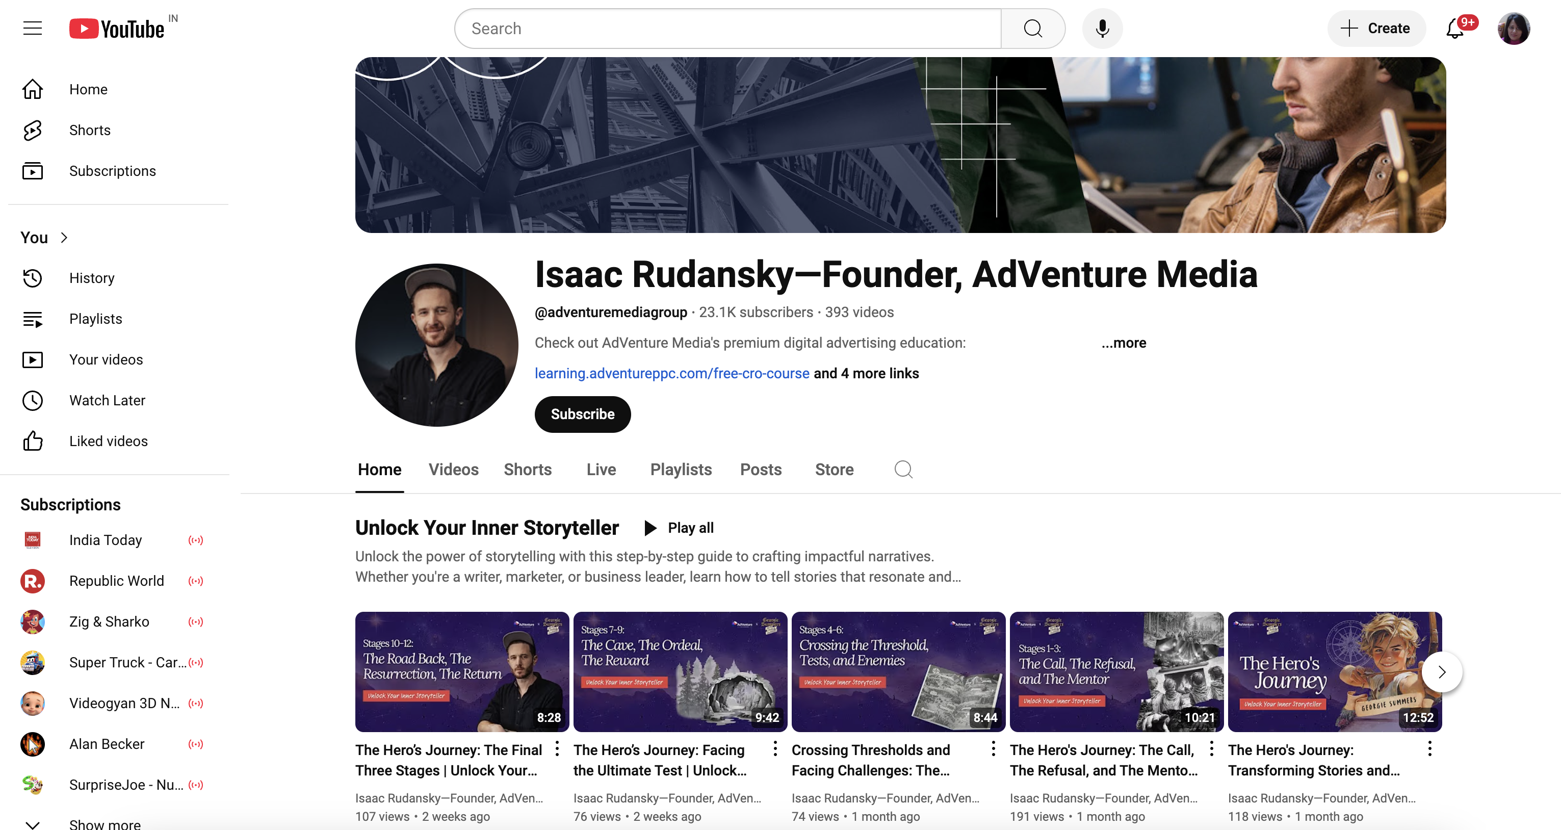Open voice search with the microphone icon
This screenshot has width=1561, height=830.
click(x=1102, y=28)
